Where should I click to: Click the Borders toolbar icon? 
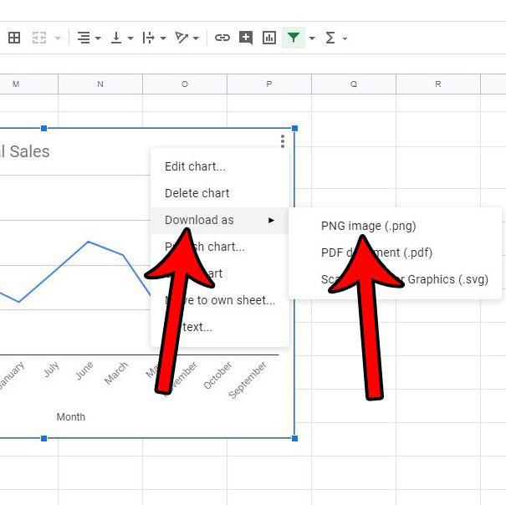[x=14, y=38]
